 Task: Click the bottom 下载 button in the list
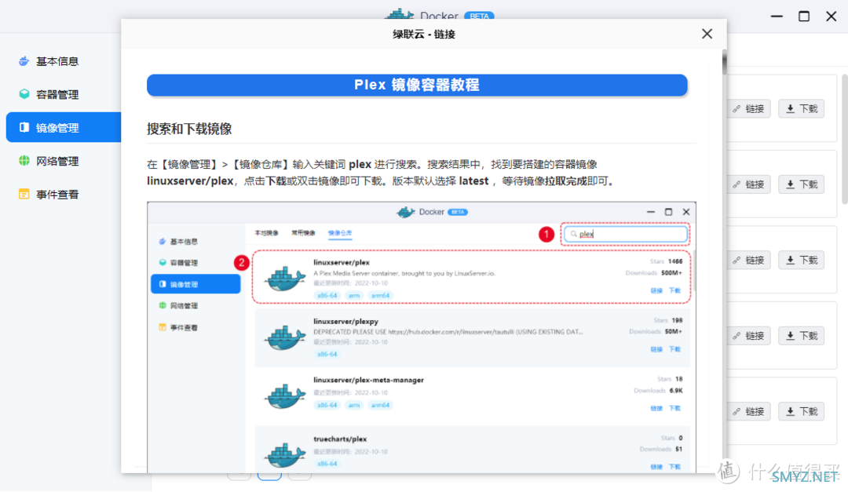[x=802, y=411]
